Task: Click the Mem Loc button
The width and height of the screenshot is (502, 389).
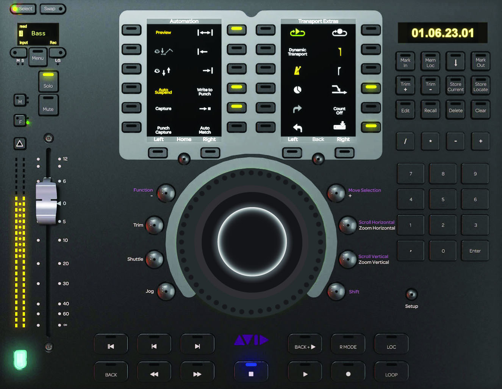Action: (430, 61)
